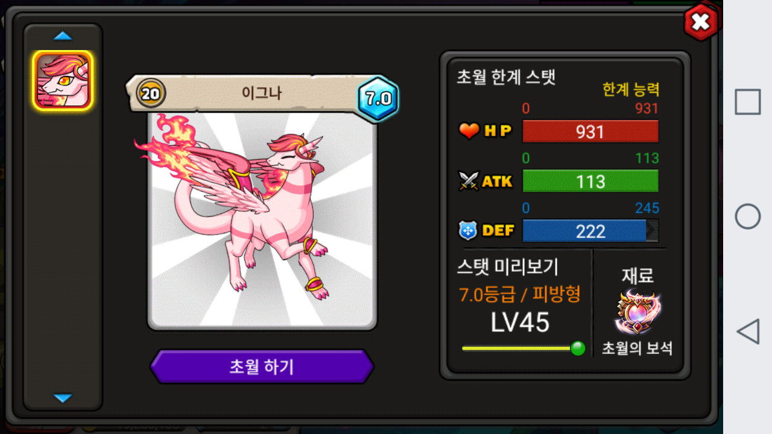The image size is (772, 434).
Task: Tap the DEF shield icon
Action: click(x=469, y=230)
